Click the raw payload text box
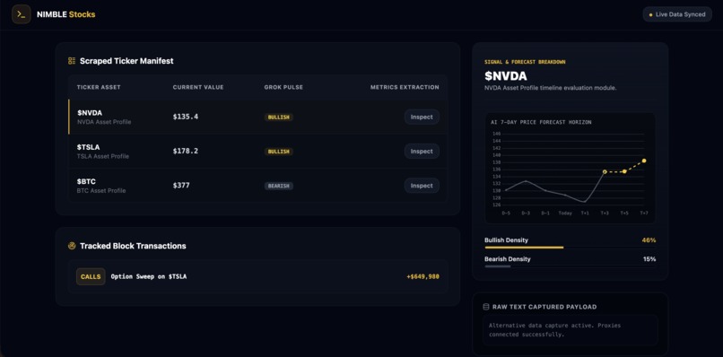 pos(570,330)
